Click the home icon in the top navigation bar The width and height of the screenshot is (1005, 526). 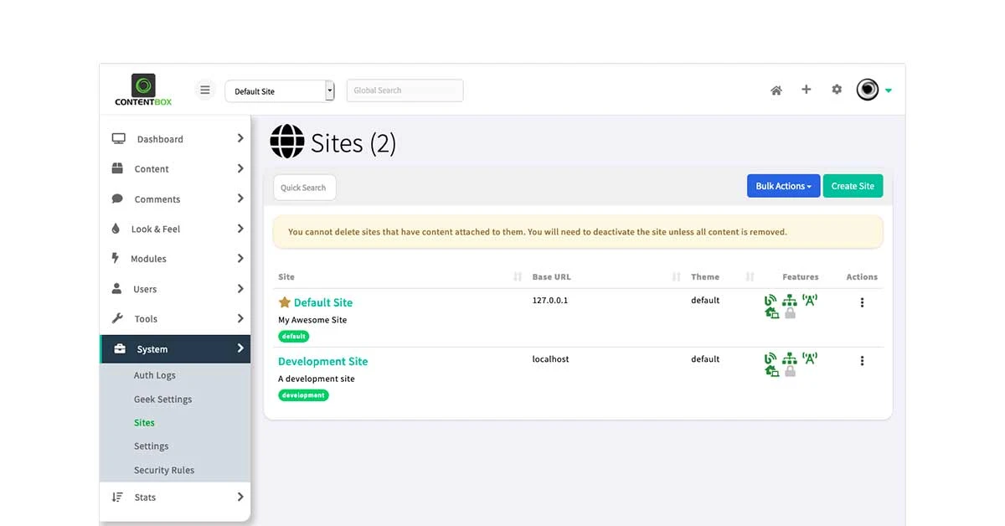point(776,89)
